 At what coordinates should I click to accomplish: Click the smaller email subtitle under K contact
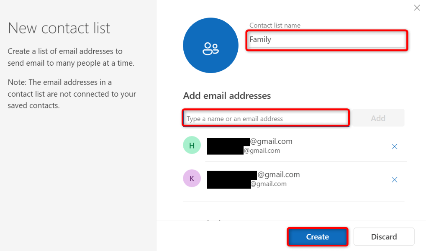(268, 184)
